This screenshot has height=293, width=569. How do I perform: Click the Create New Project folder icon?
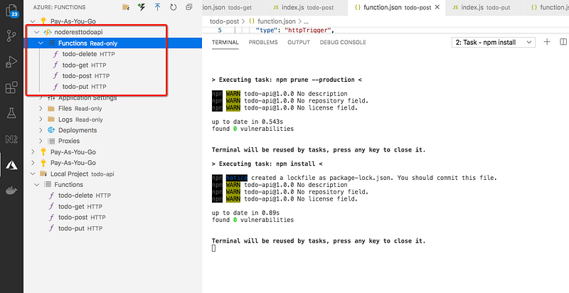pos(126,7)
